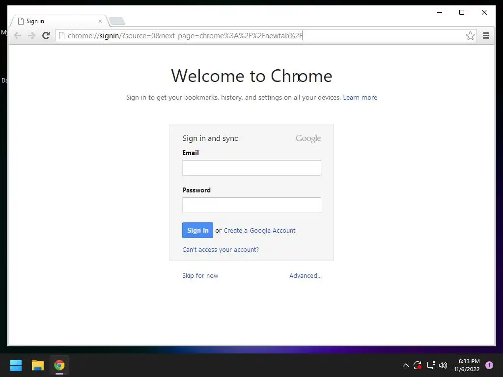Select the Sign in tab
The width and height of the screenshot is (503, 377).
[x=59, y=21]
